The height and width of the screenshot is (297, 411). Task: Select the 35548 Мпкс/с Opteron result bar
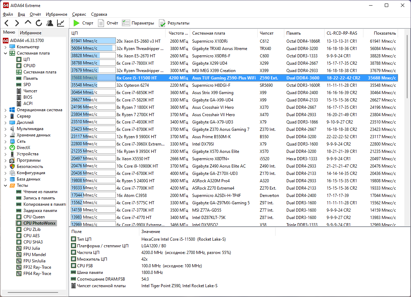[93, 85]
